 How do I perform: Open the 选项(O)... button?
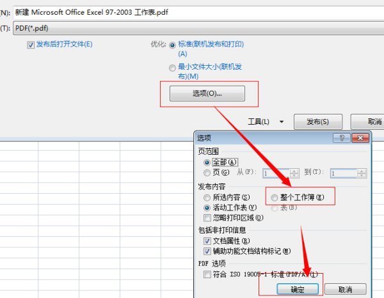point(207,94)
